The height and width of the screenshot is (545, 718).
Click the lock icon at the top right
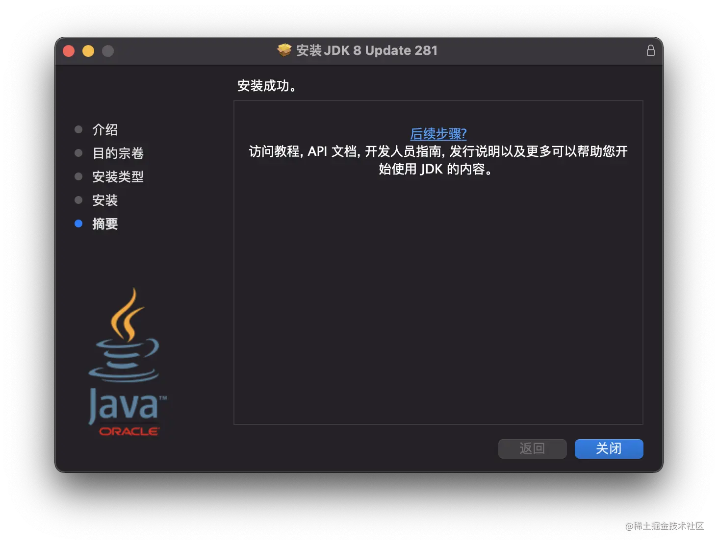(x=651, y=50)
